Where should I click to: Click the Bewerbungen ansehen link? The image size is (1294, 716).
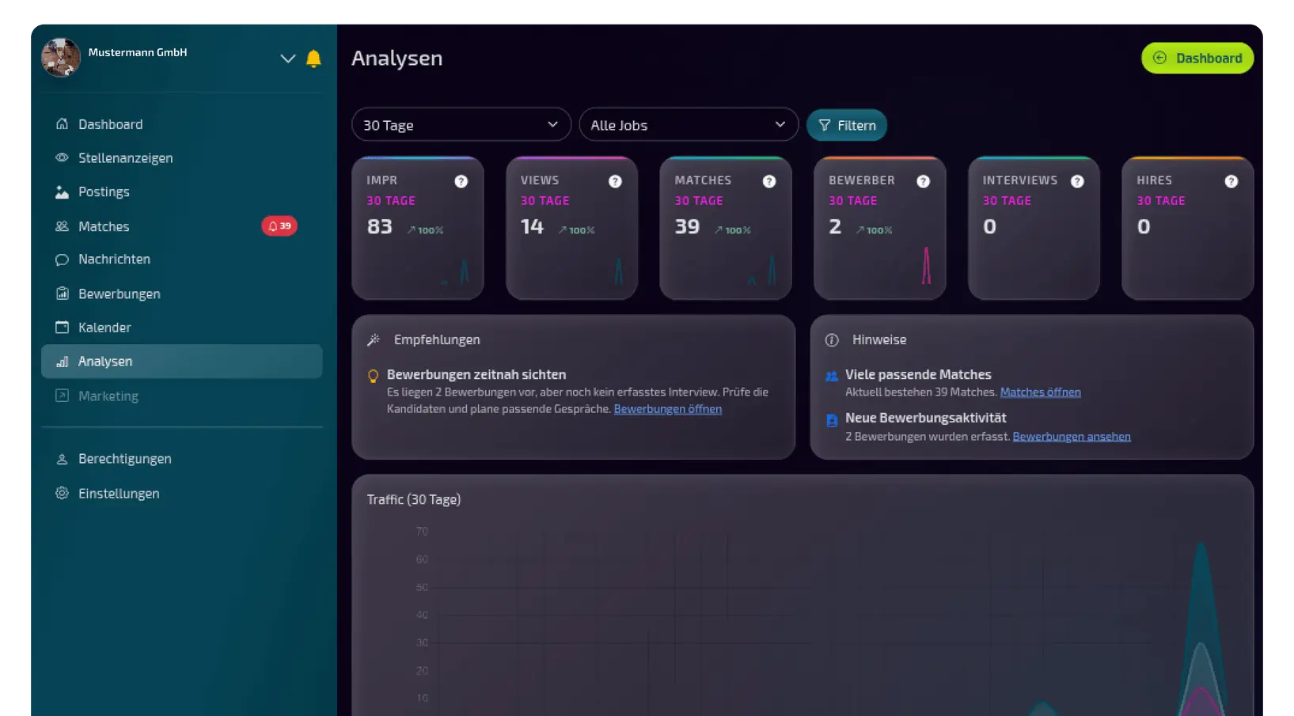coord(1072,437)
